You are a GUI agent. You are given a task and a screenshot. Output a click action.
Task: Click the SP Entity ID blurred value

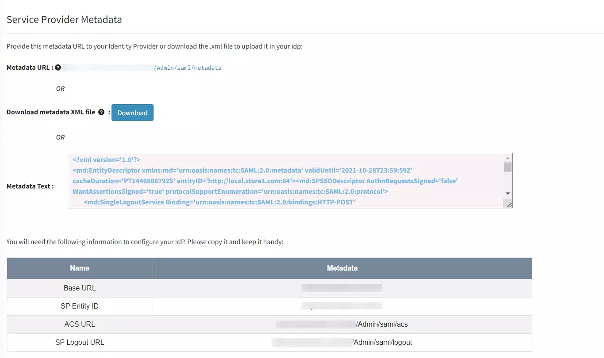[342, 306]
